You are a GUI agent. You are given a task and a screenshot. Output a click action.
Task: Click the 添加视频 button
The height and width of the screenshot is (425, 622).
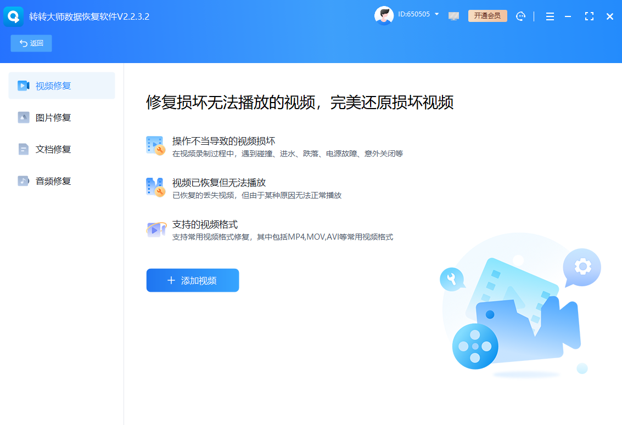(x=192, y=280)
